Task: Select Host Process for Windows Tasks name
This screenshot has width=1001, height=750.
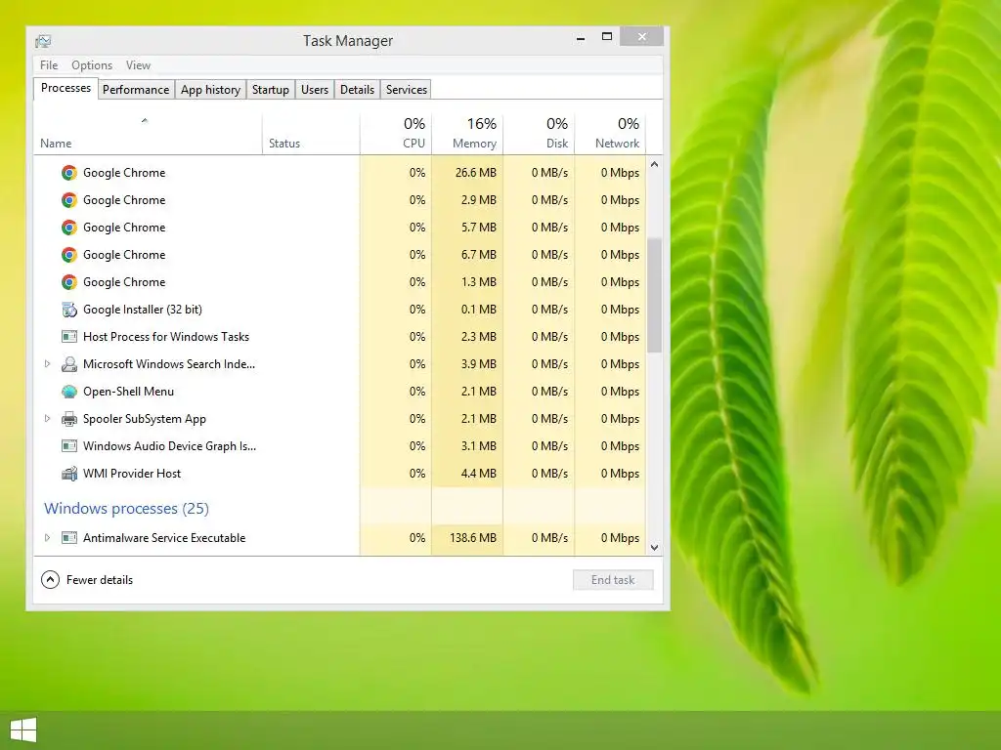Action: (166, 337)
